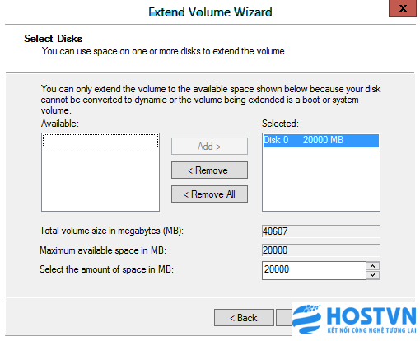Close the Extend Volume Wizard window
The image size is (420, 341).
(x=403, y=8)
